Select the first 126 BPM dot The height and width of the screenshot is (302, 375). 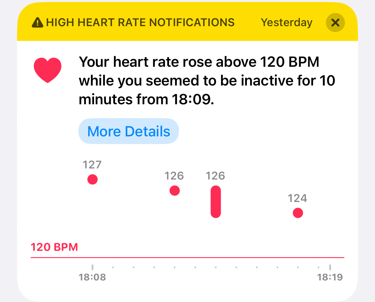pyautogui.click(x=174, y=190)
